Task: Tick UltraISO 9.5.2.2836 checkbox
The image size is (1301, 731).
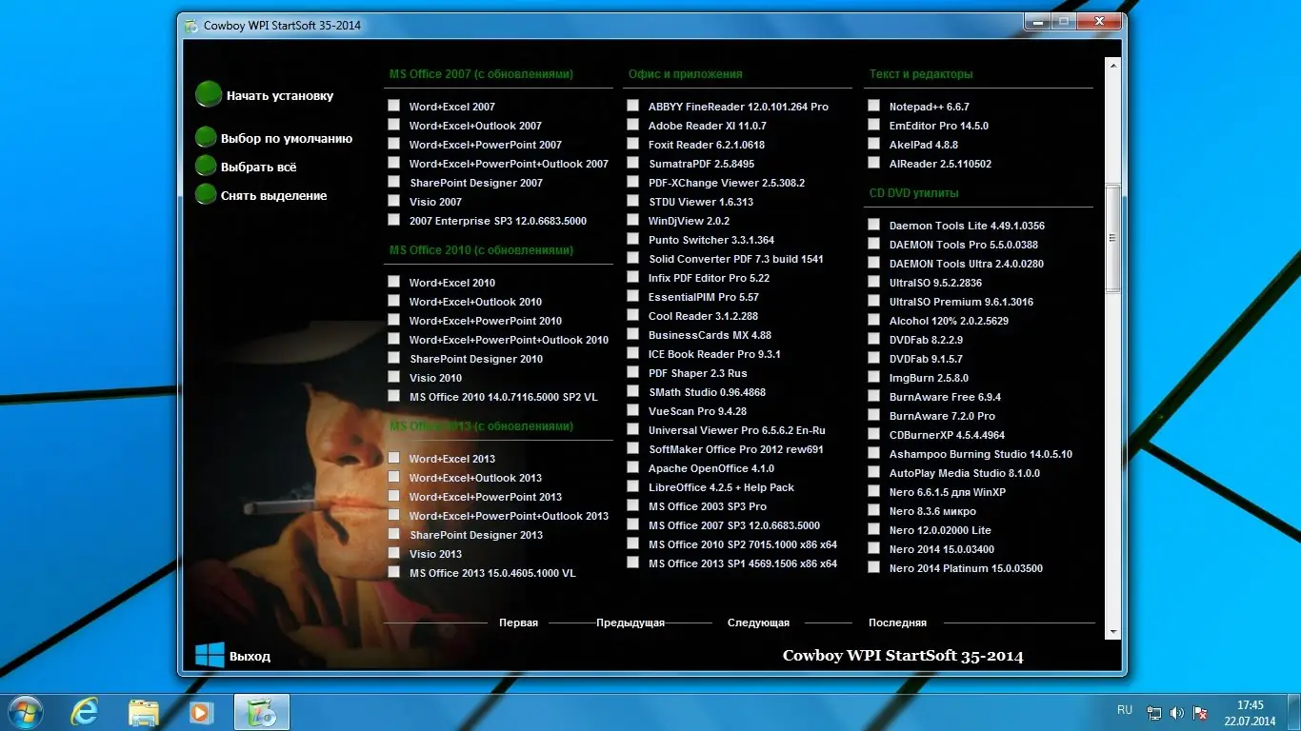Action: [874, 282]
